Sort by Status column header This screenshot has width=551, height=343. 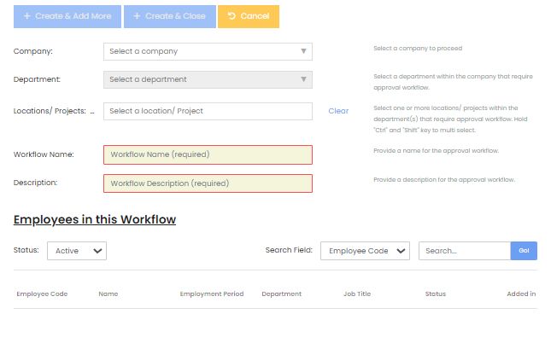click(436, 294)
